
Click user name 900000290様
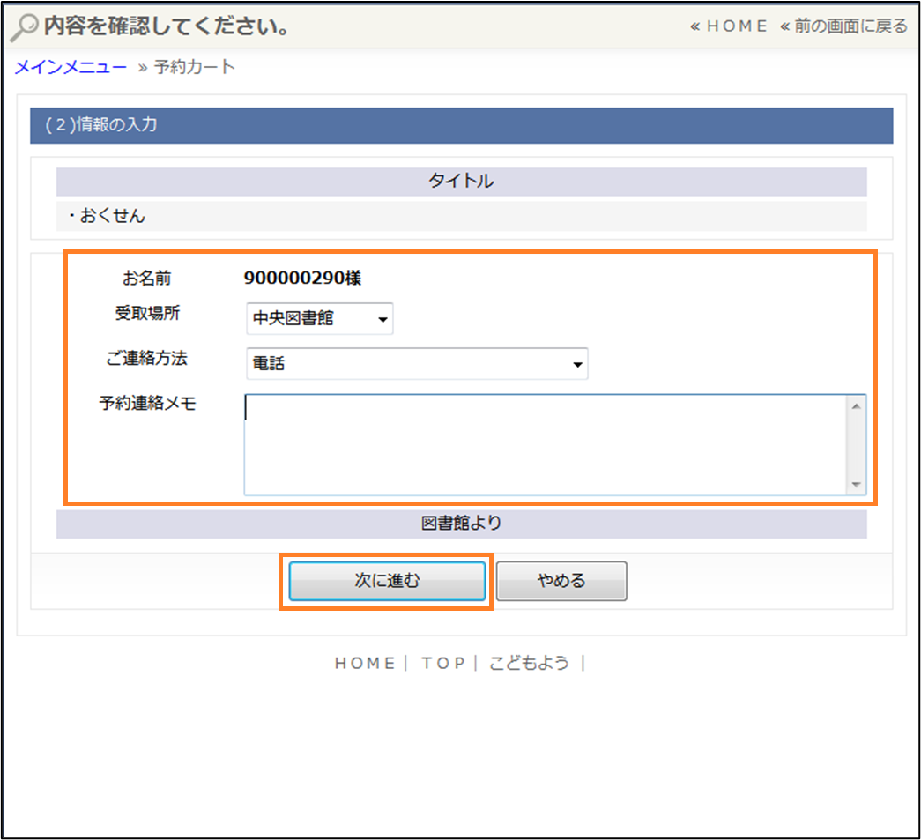[302, 278]
